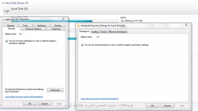Select the Security tab in Properties

[11, 29]
